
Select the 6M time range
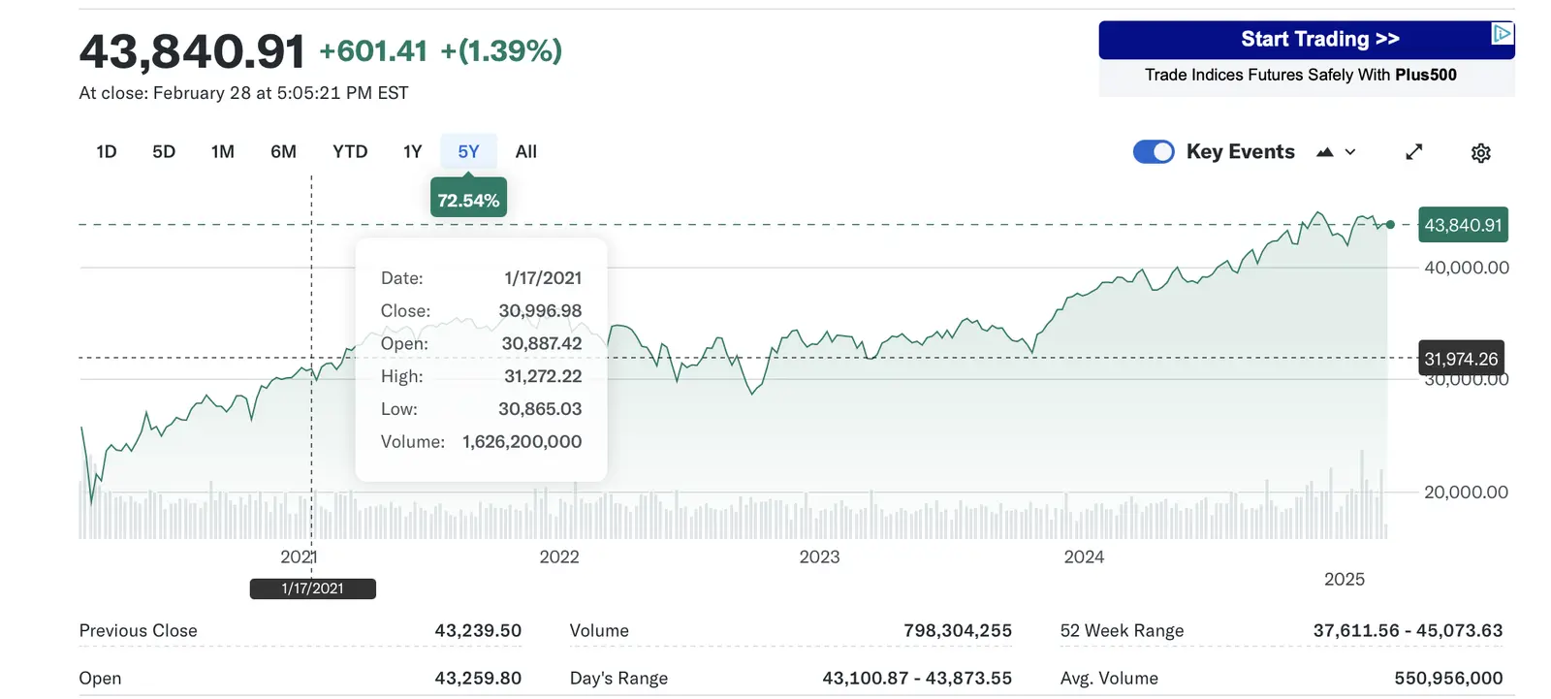[x=283, y=151]
